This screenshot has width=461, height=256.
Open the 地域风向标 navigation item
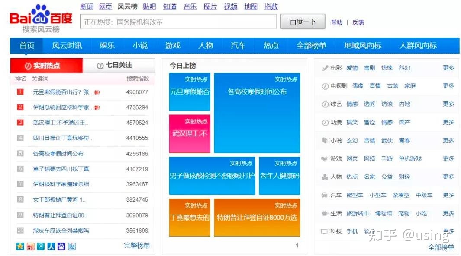coord(363,46)
